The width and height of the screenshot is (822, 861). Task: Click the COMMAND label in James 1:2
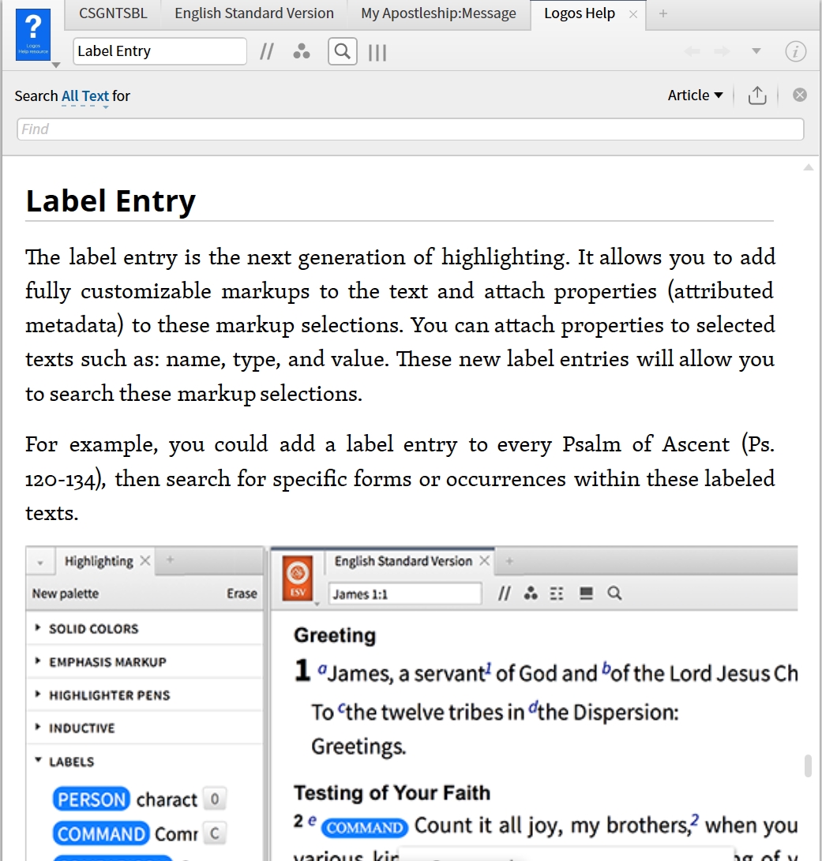[364, 828]
